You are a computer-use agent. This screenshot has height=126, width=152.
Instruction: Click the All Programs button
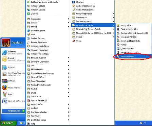click(13, 111)
